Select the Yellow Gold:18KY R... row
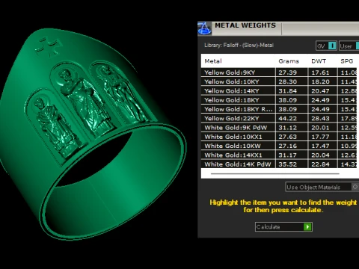 tap(280, 109)
